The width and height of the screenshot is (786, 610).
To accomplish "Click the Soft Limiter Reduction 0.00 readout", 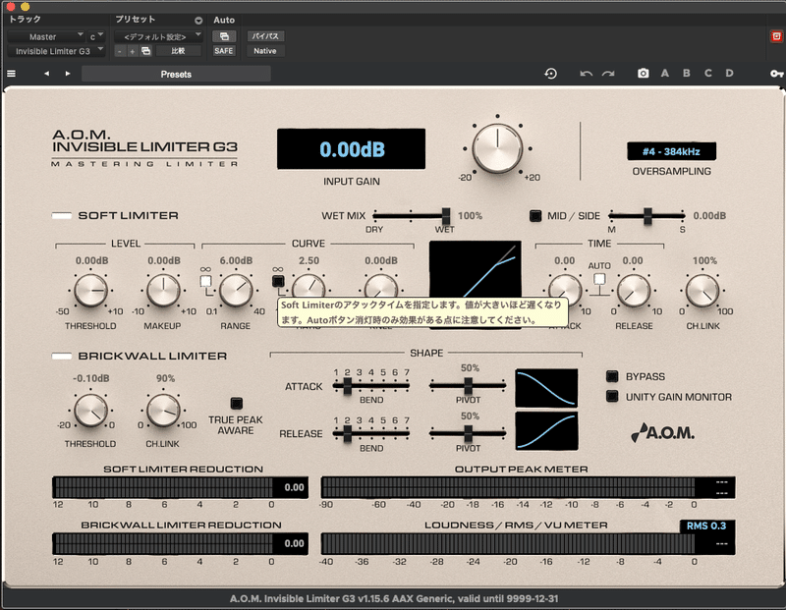I will pyautogui.click(x=294, y=487).
